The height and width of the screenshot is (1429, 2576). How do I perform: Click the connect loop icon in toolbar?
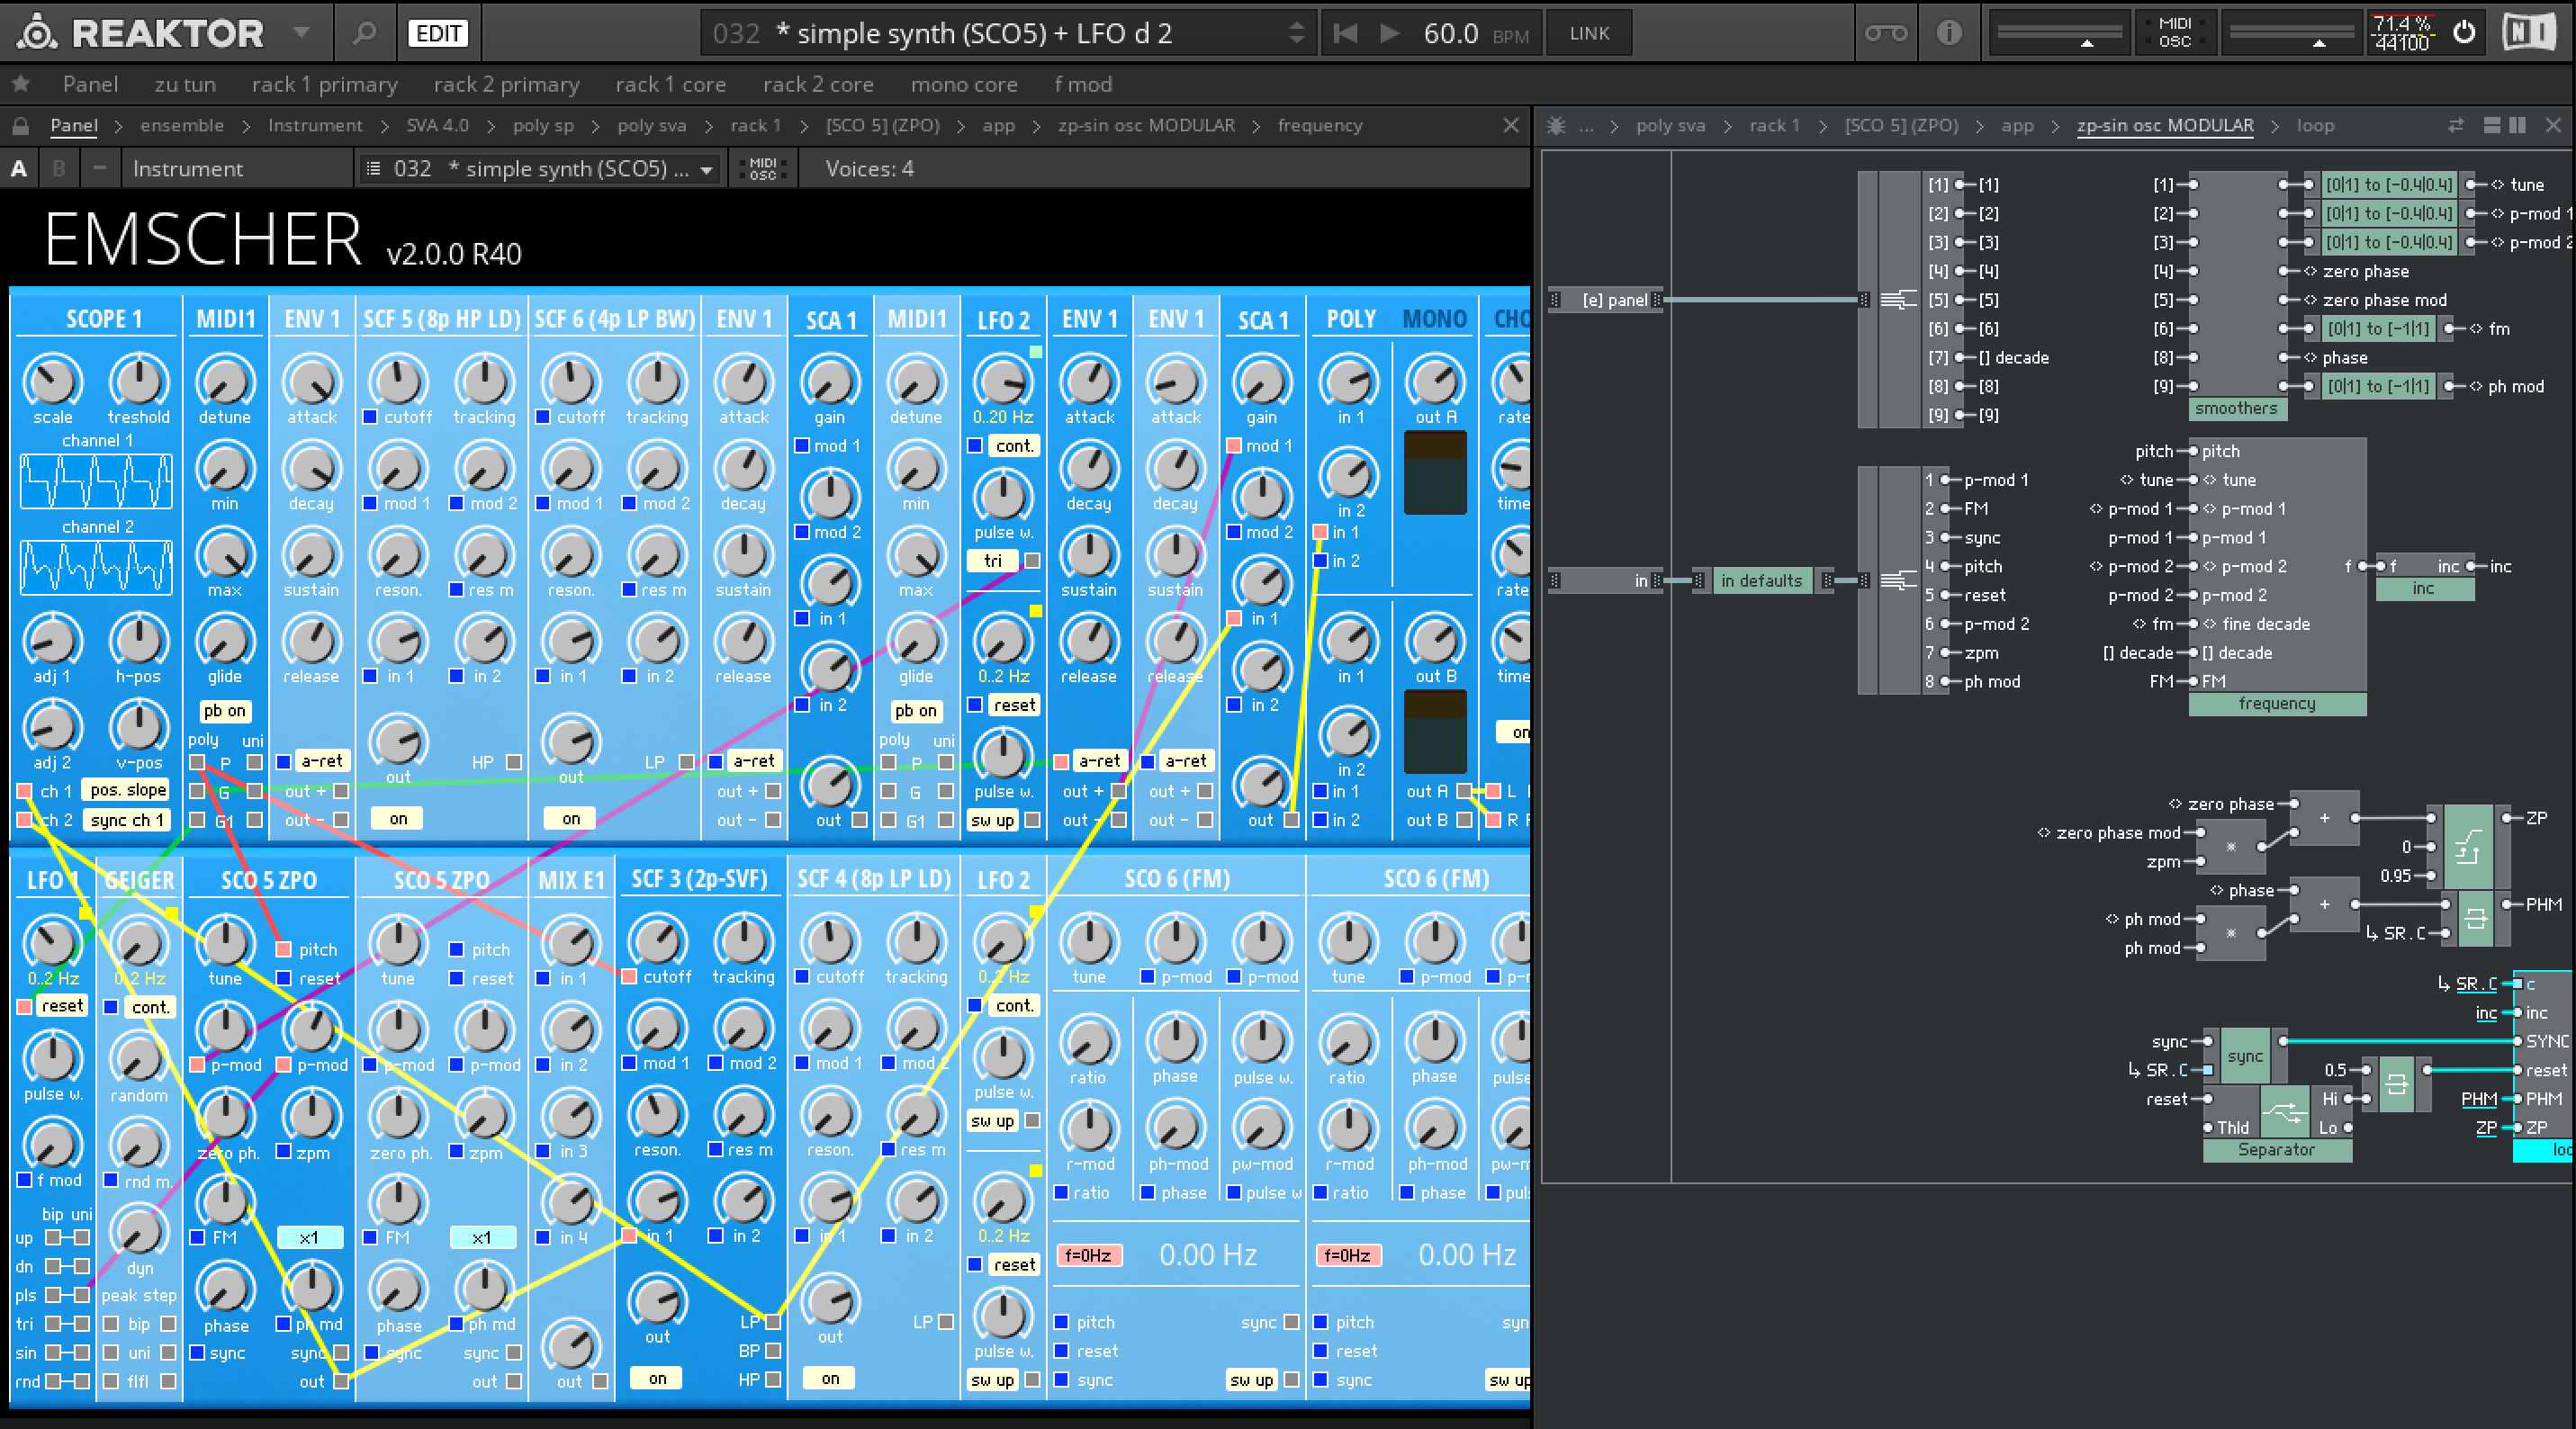point(1886,33)
